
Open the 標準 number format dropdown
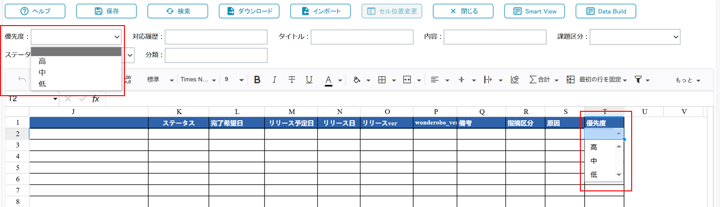pyautogui.click(x=160, y=80)
